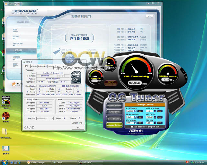The height and width of the screenshot is (165, 207).
Task: Click the CPU PLL 1.92 field
Action: (150, 123)
